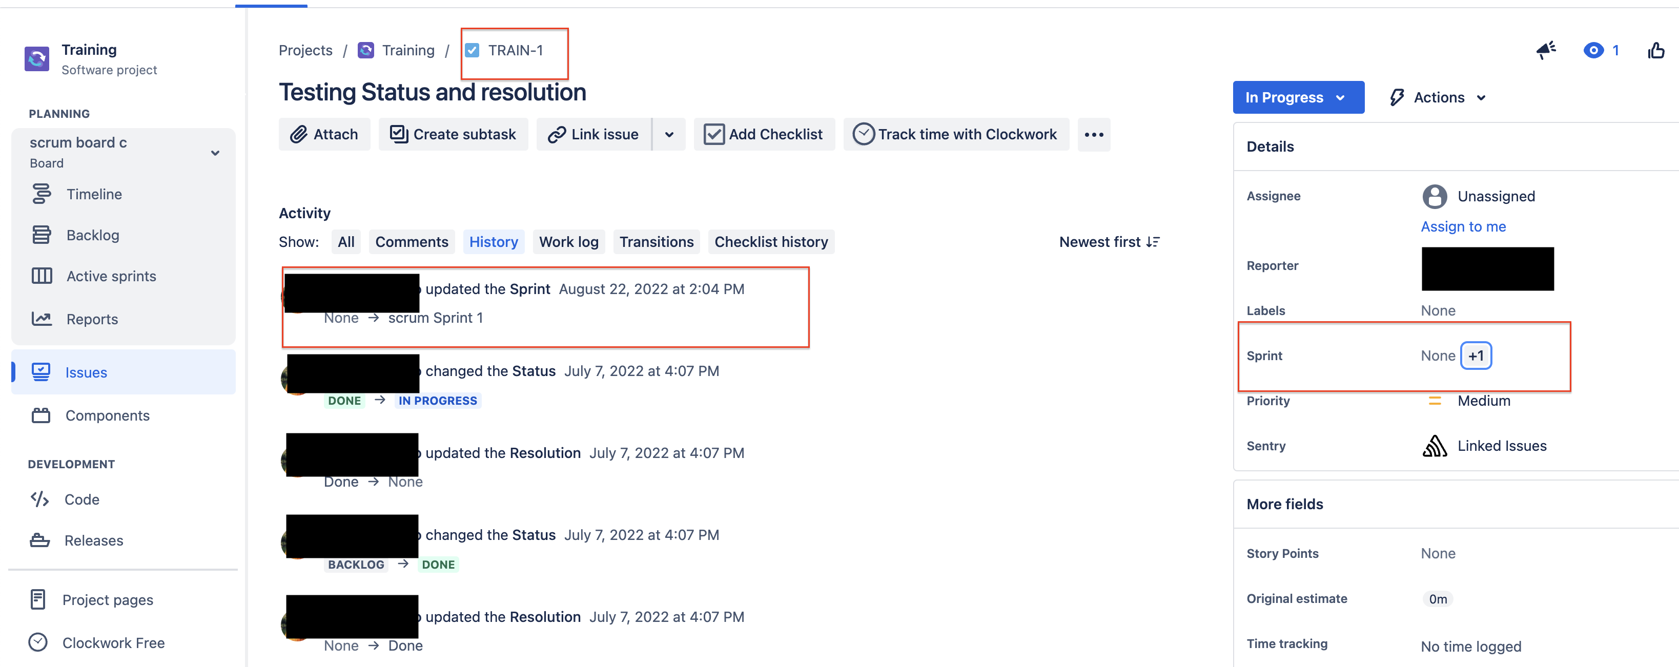Click the +1 sprint badge
The height and width of the screenshot is (667, 1679).
coord(1475,356)
